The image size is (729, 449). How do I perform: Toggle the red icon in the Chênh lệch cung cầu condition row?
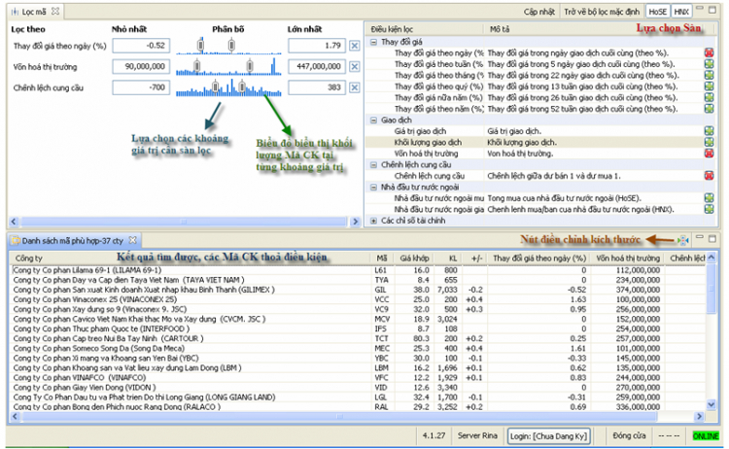click(709, 176)
